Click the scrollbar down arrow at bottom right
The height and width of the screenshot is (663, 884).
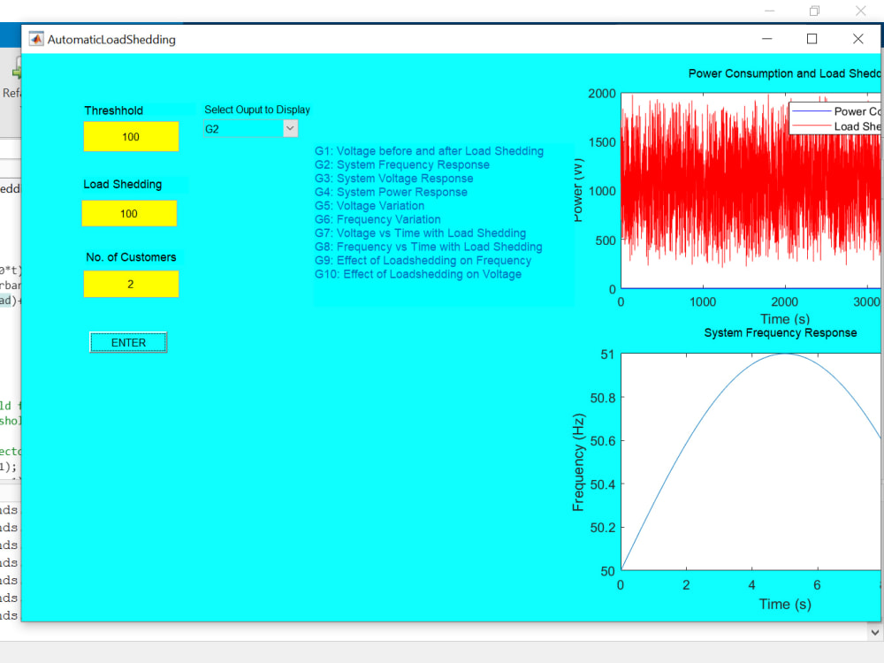click(876, 631)
